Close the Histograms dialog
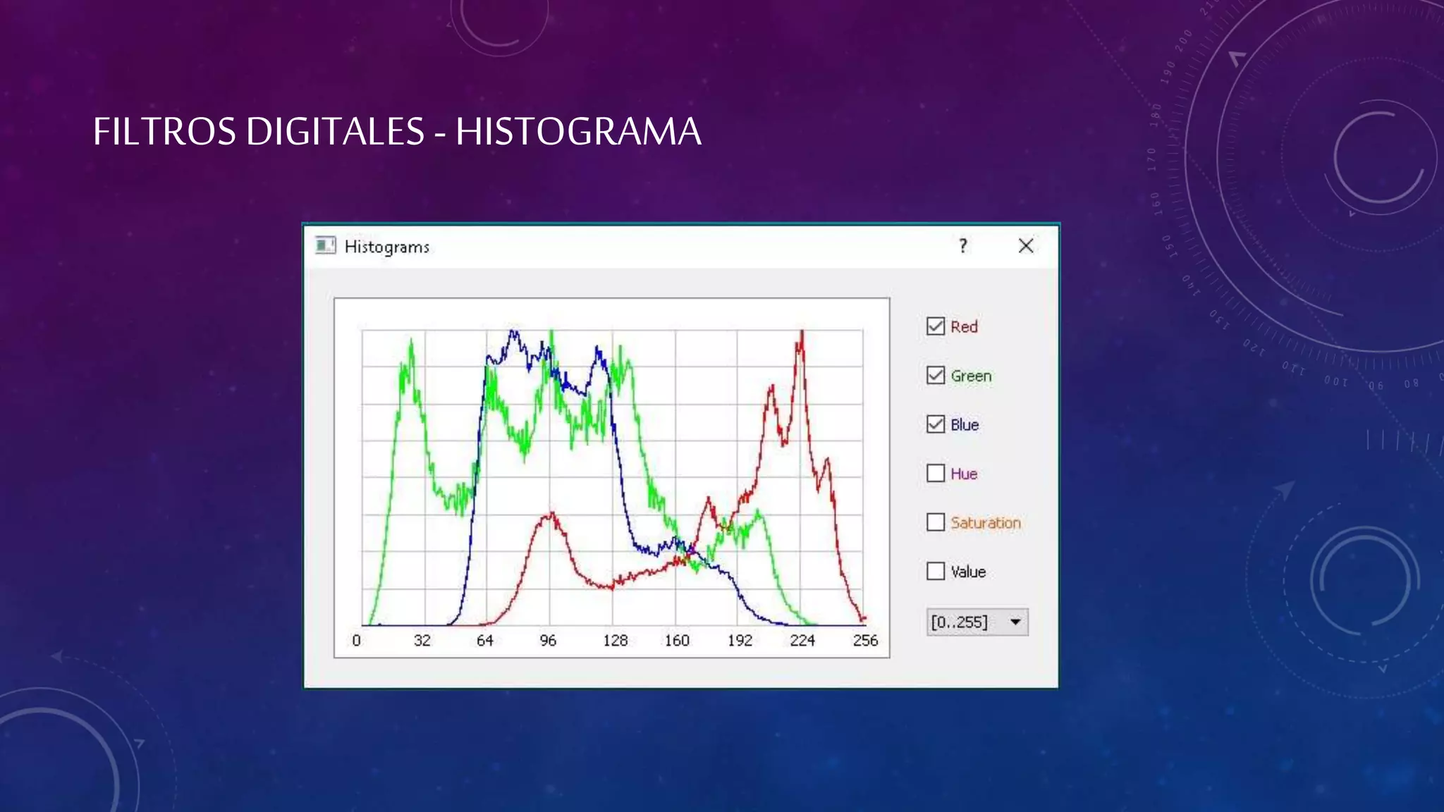Image resolution: width=1444 pixels, height=812 pixels. click(x=1026, y=246)
